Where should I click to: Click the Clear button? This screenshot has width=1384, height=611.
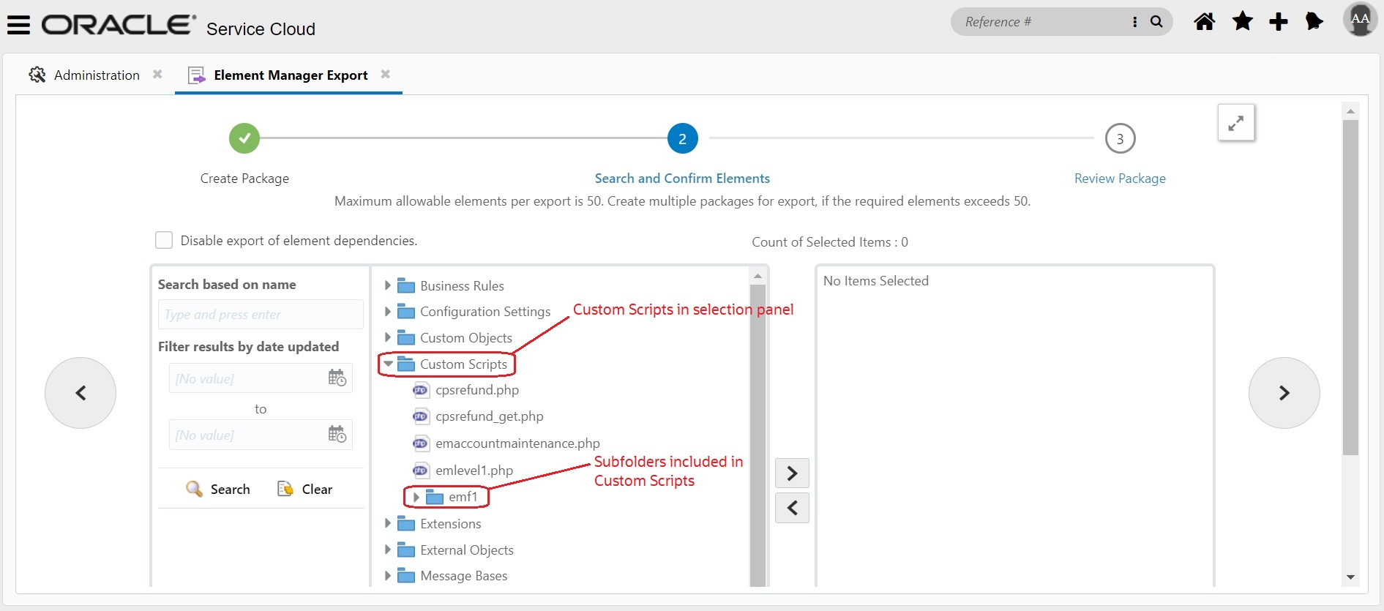point(305,489)
